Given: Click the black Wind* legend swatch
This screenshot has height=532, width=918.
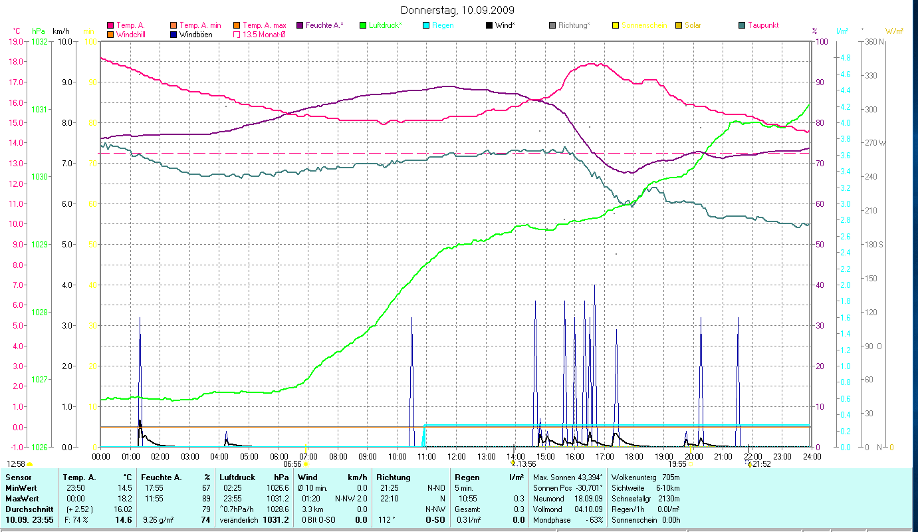Looking at the screenshot, I should point(489,25).
